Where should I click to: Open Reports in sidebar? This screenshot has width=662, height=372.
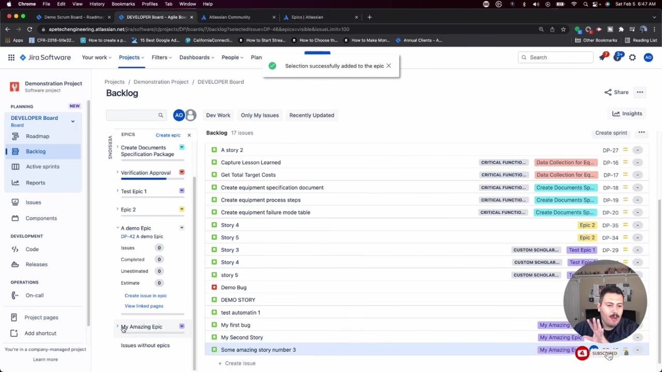pyautogui.click(x=35, y=182)
